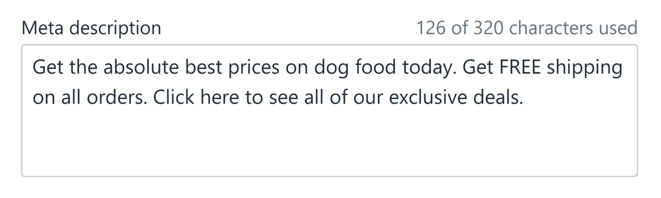
Task: Place cursor before the first word Get
Action: tap(33, 68)
